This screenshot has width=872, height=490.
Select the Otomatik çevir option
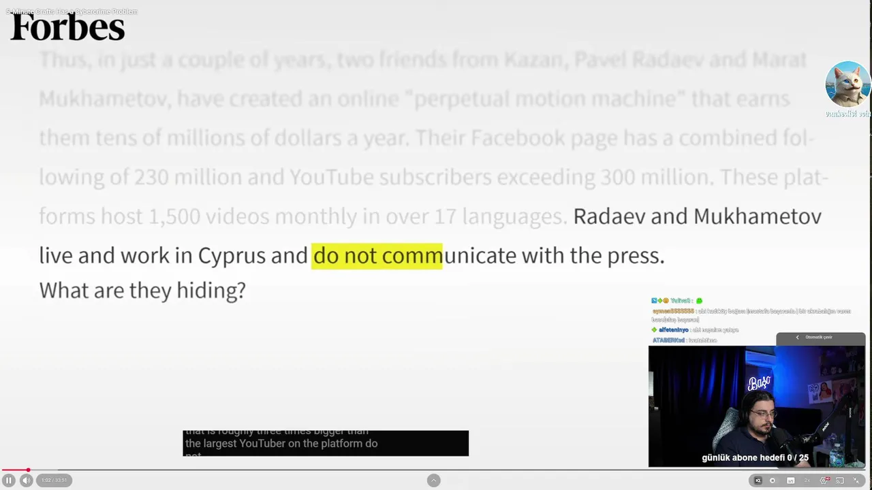819,338
